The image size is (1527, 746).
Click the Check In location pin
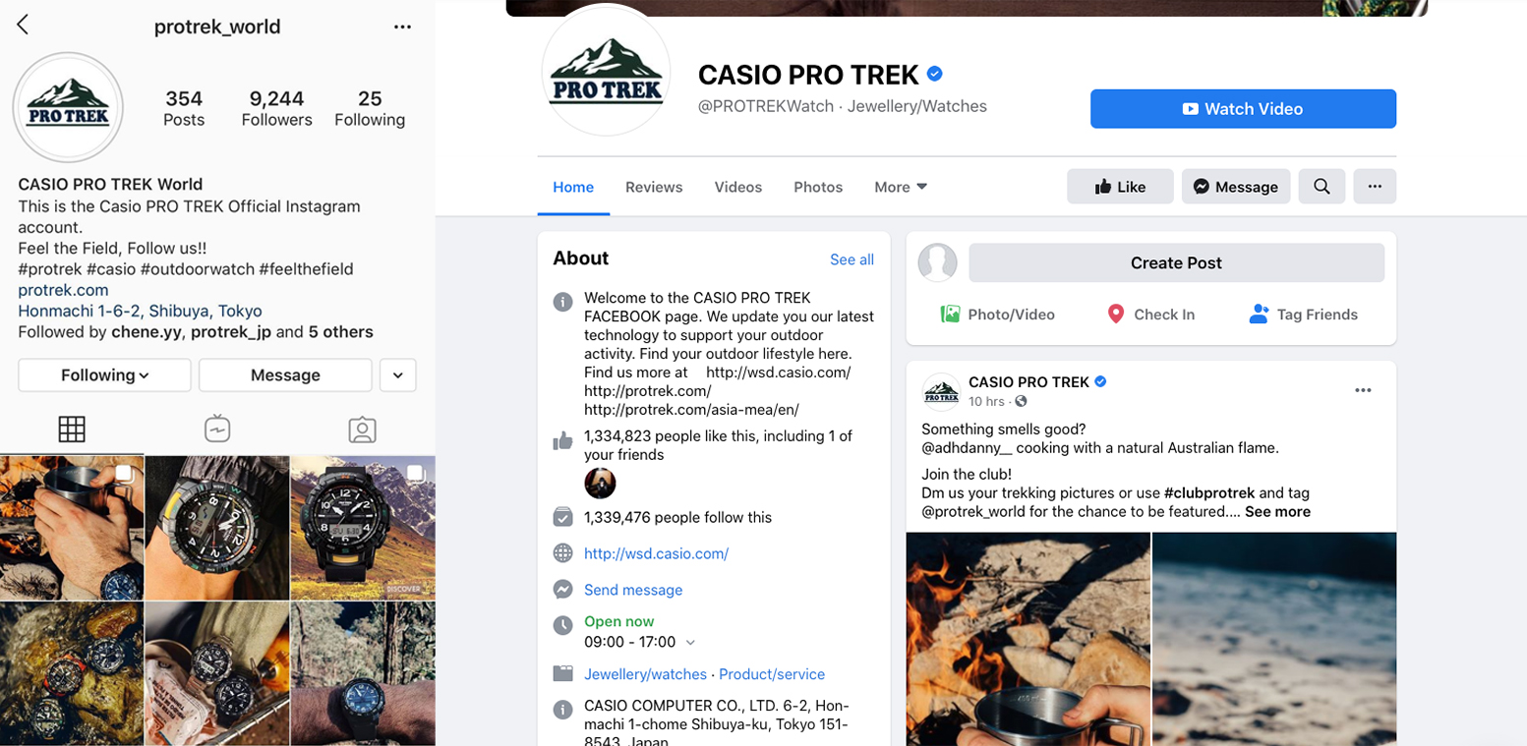pyautogui.click(x=1115, y=315)
